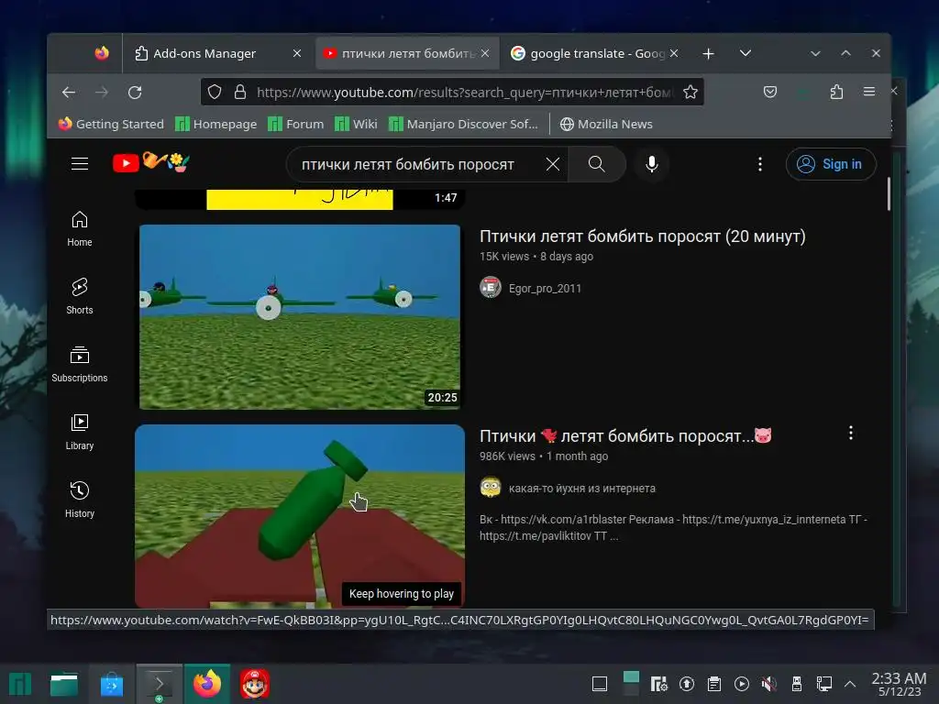Save page to Pocket

(x=770, y=92)
